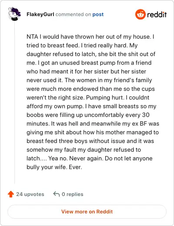Click the line starting 'daughter refused to latch'
Viewport: 174px width, 226px height.
91,54
